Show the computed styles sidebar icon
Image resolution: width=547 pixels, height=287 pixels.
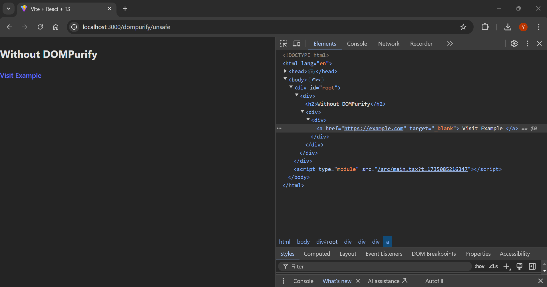click(532, 266)
